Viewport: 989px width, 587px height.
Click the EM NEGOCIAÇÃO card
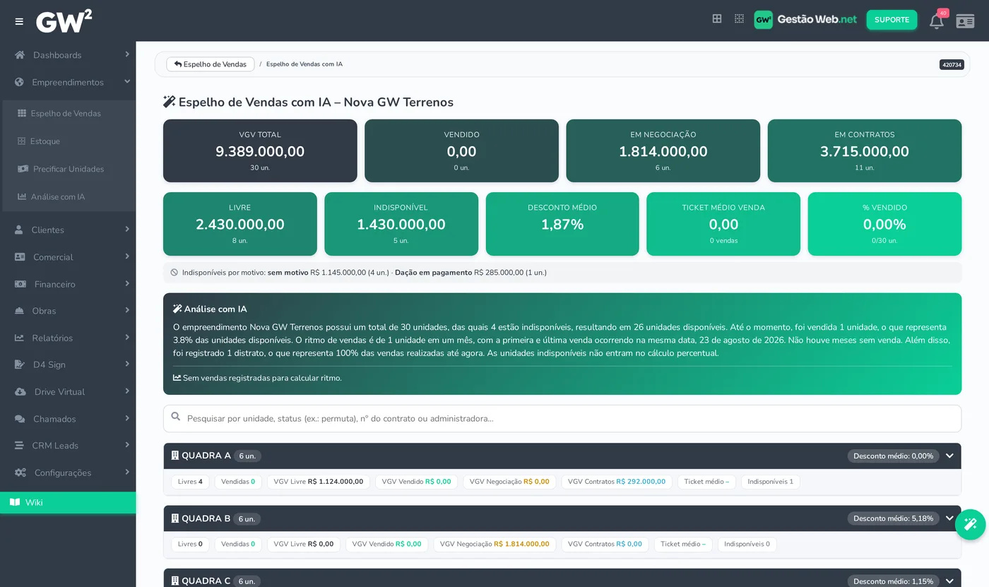point(663,151)
